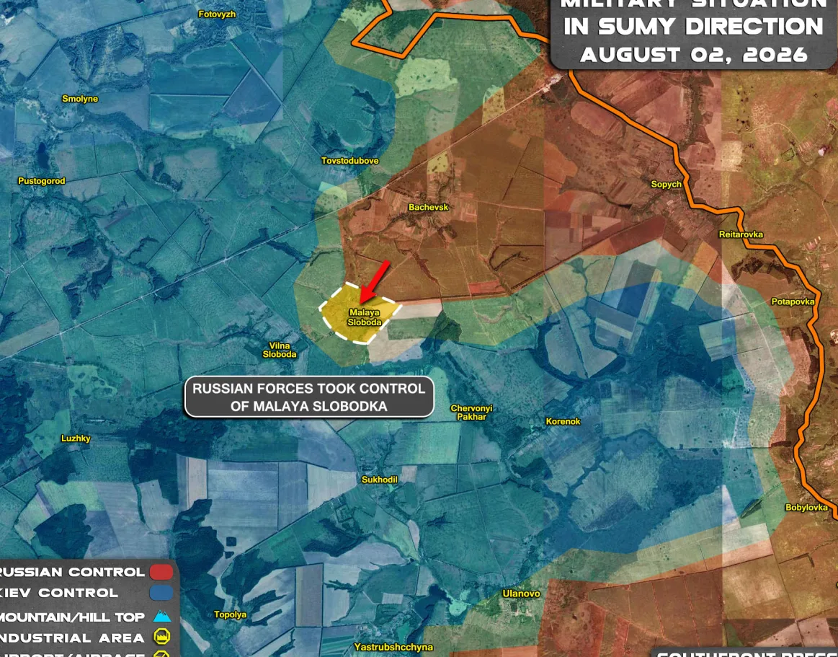Click the 'Topolya' map label
Image resolution: width=838 pixels, height=657 pixels.
click(231, 614)
